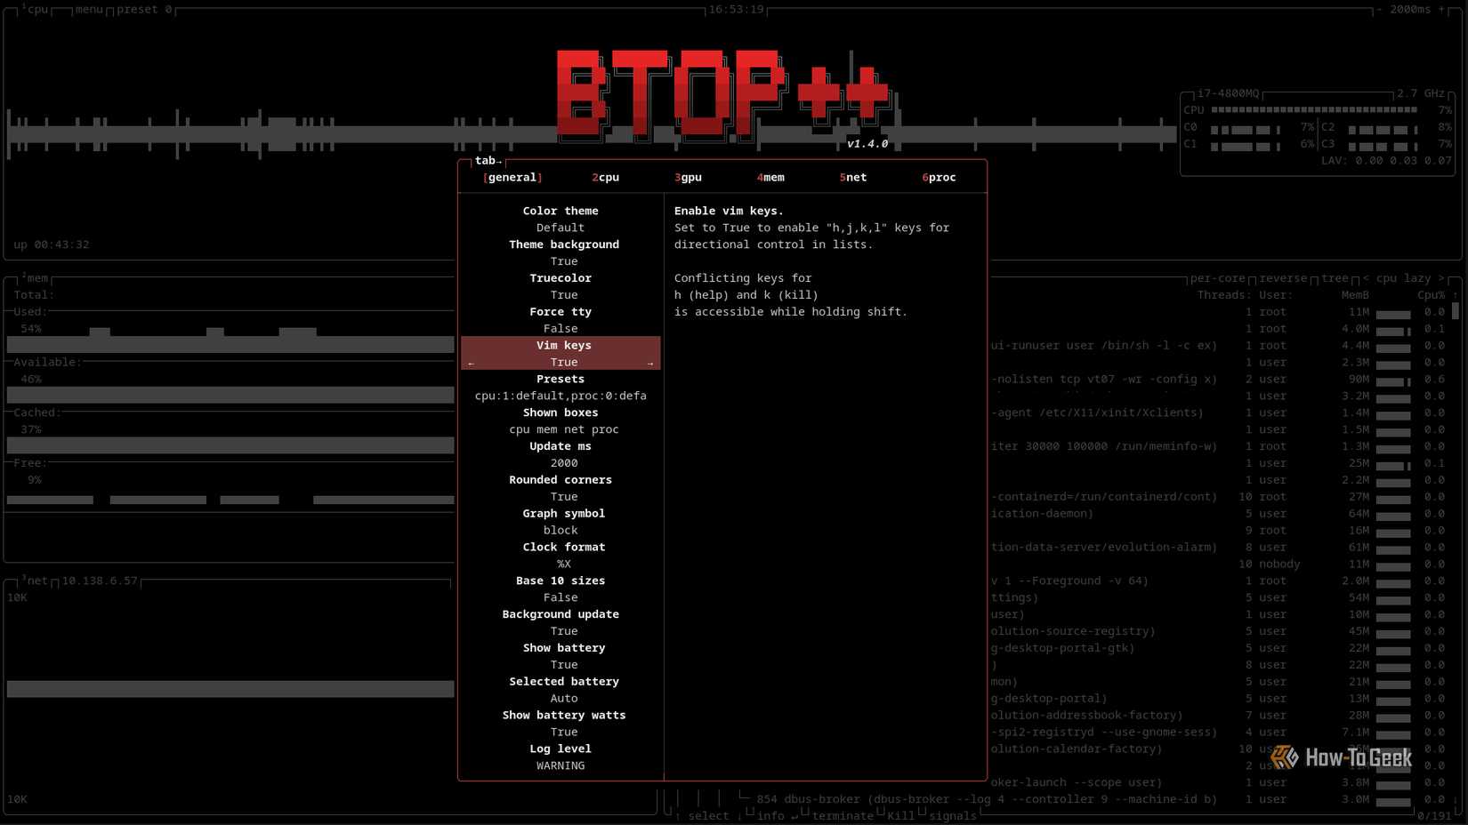Open the 5net configuration tab
This screenshot has height=825, width=1468.
[x=852, y=177]
